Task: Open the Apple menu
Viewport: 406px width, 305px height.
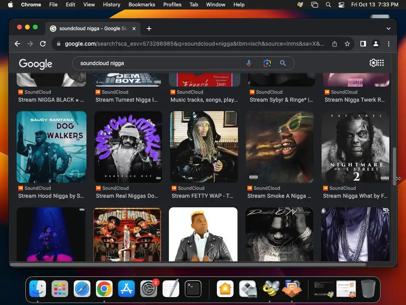Action: click(x=10, y=4)
